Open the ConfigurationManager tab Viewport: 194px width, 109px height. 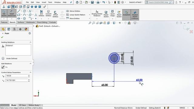tap(15, 29)
